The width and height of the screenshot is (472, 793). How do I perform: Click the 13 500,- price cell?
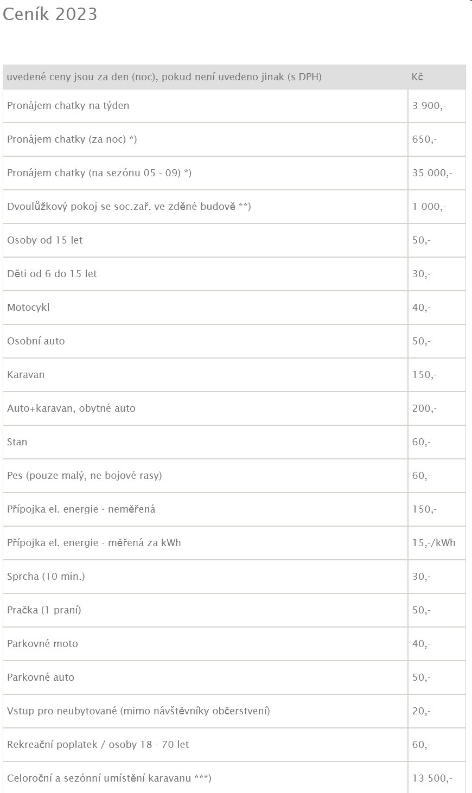437,778
